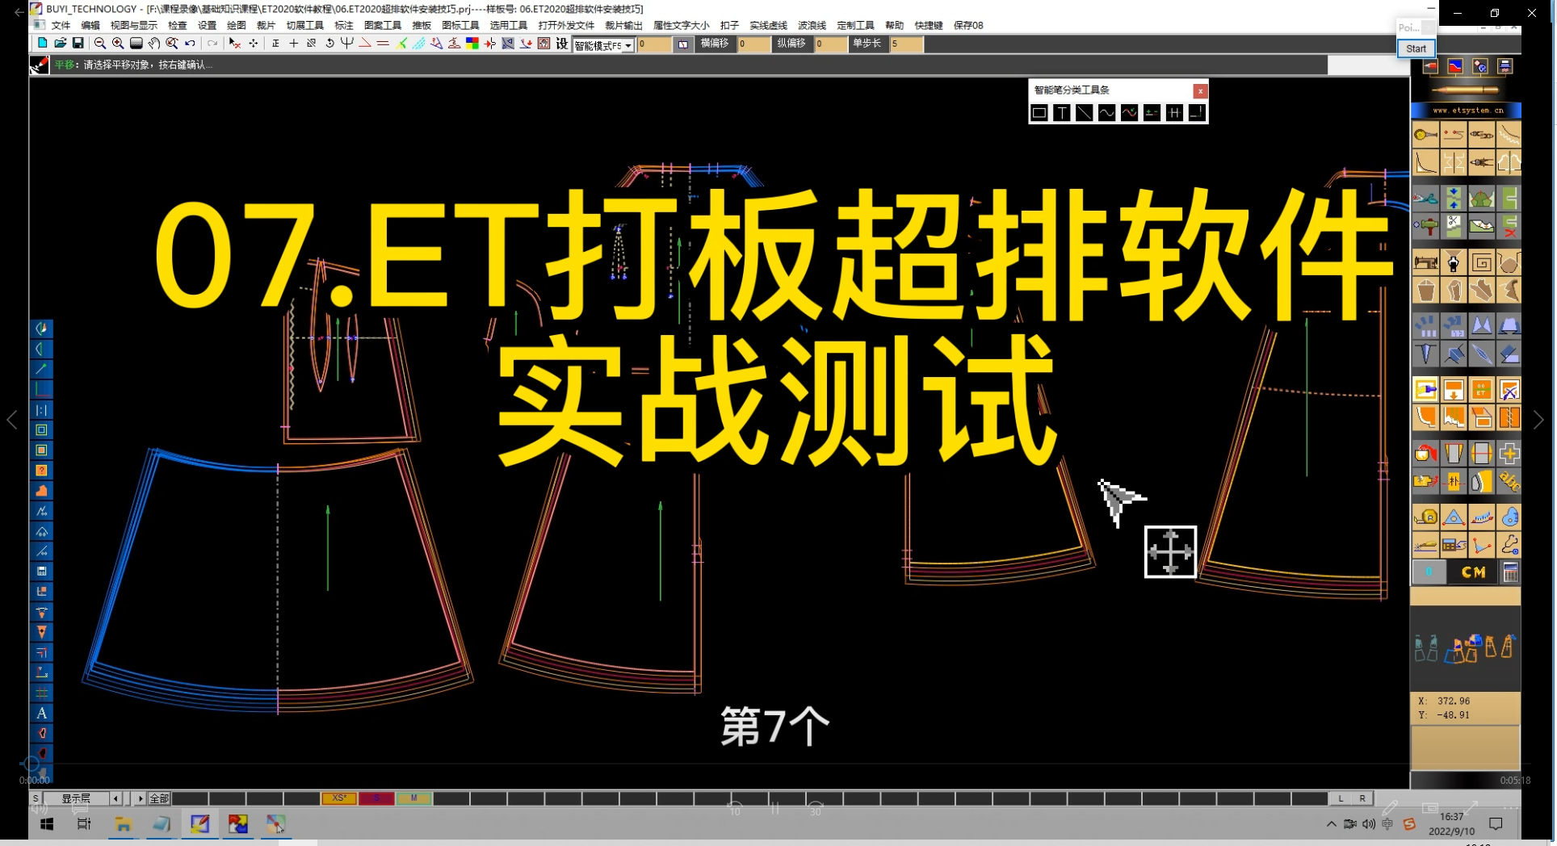The height and width of the screenshot is (846, 1557).
Task: Click the 单步长 input field
Action: (x=907, y=44)
